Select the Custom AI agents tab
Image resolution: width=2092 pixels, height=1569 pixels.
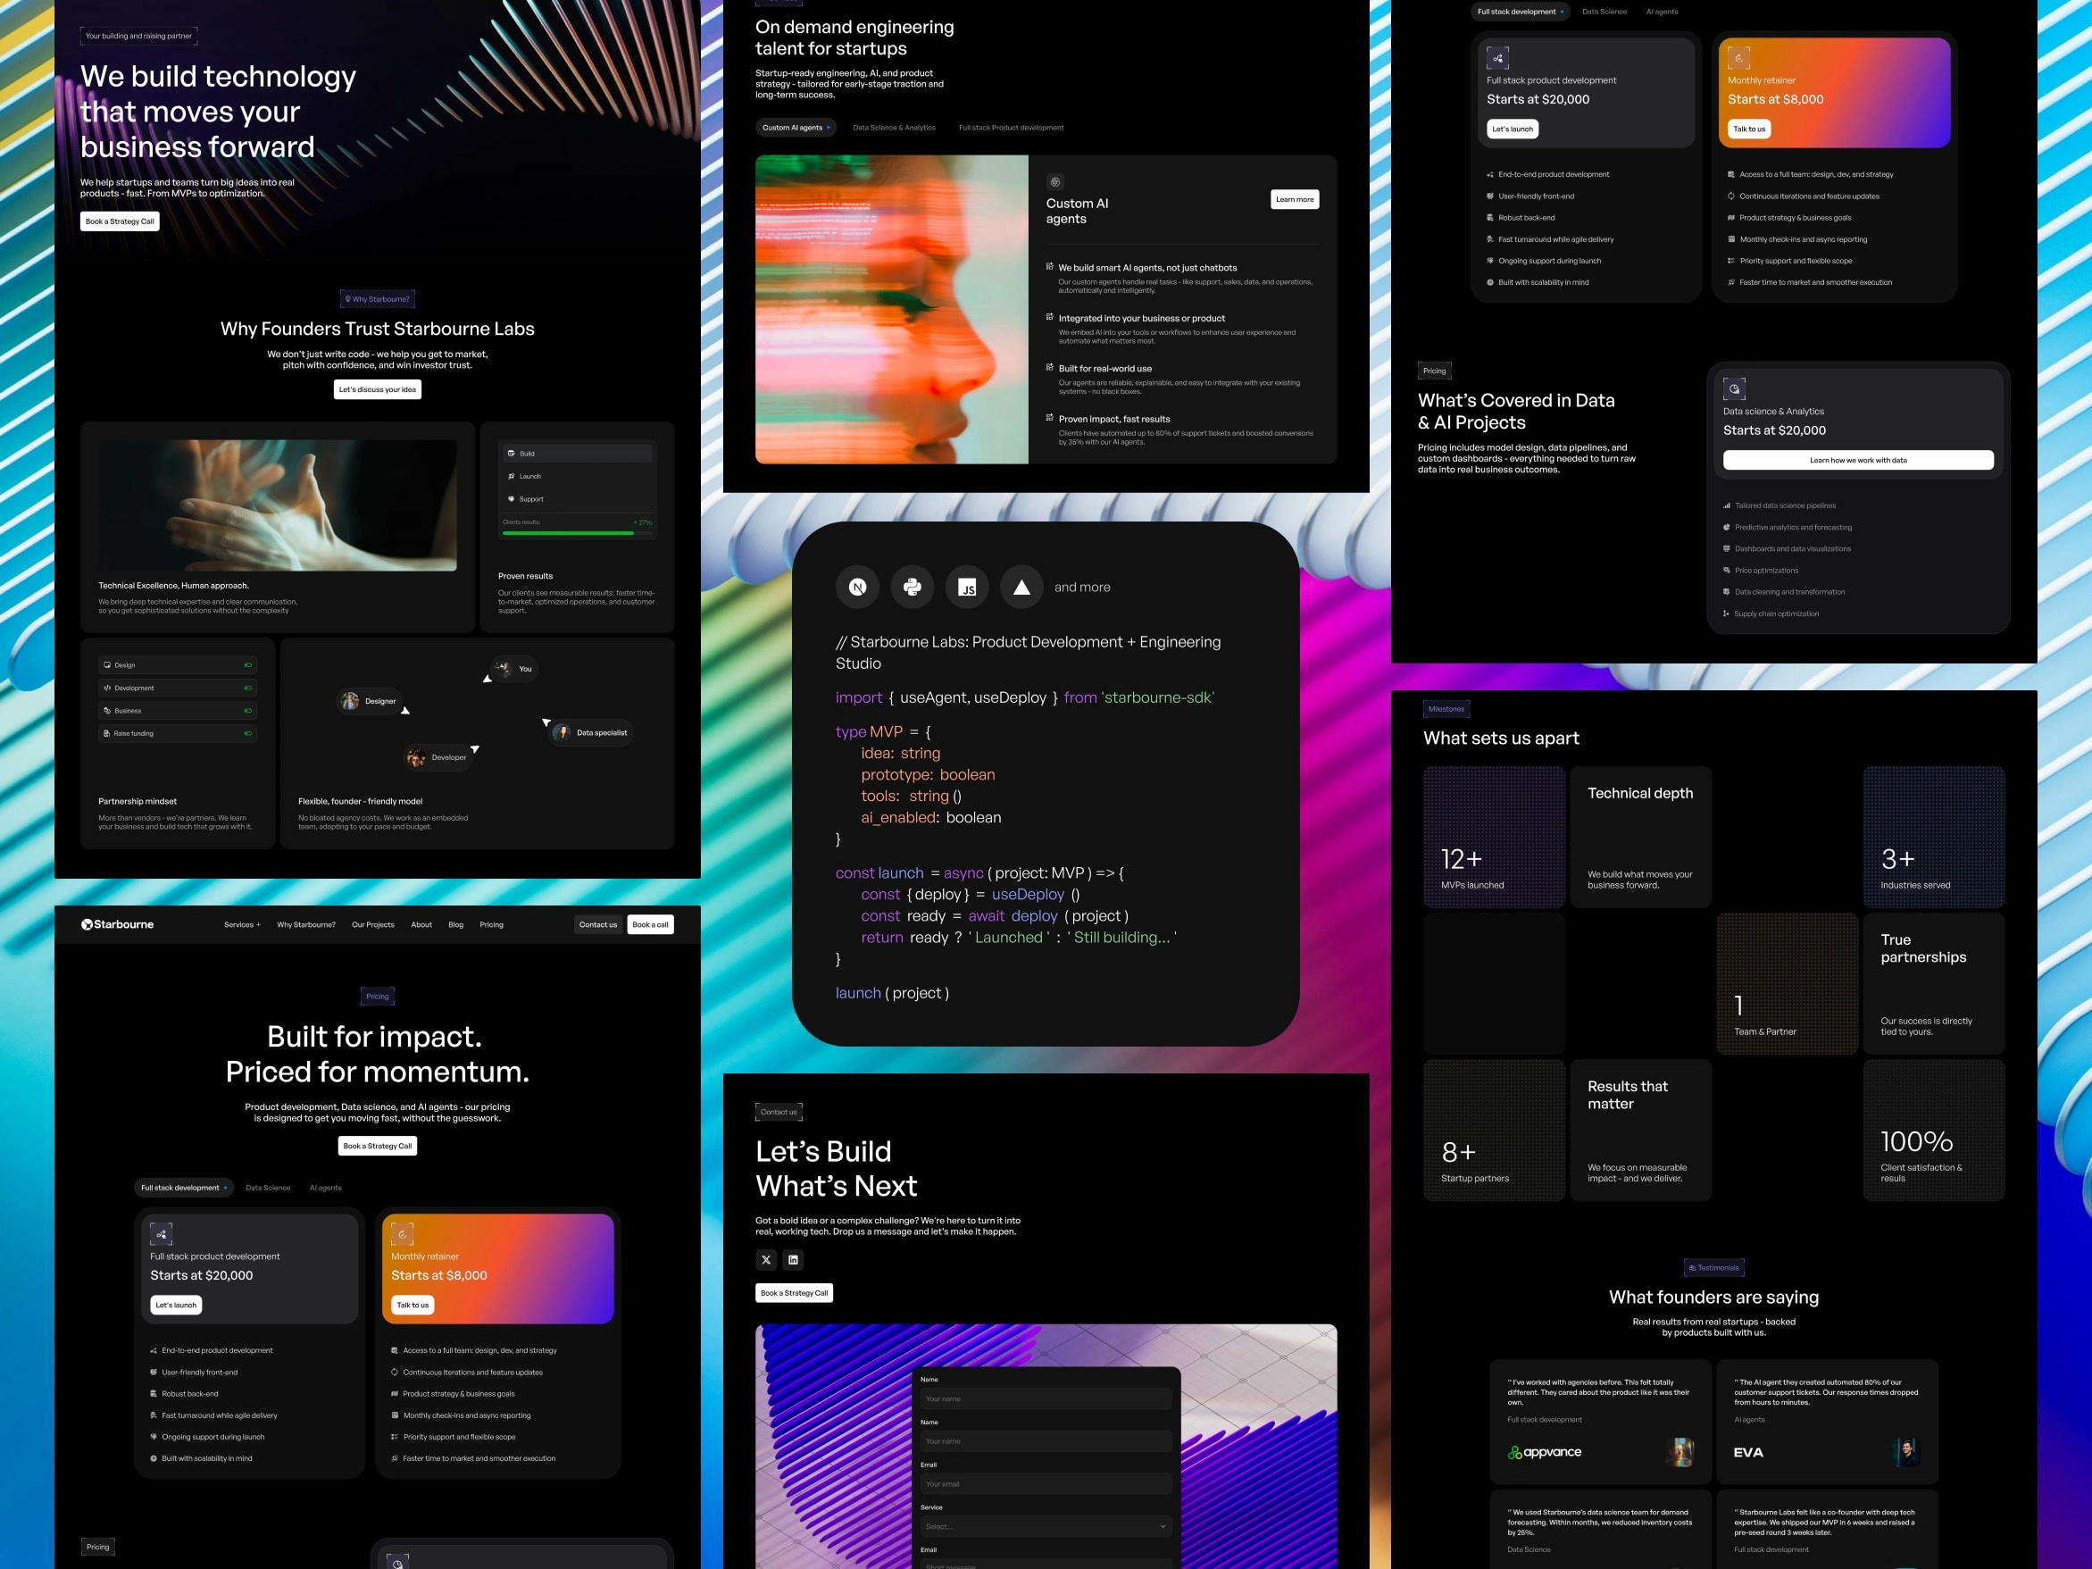pos(796,128)
